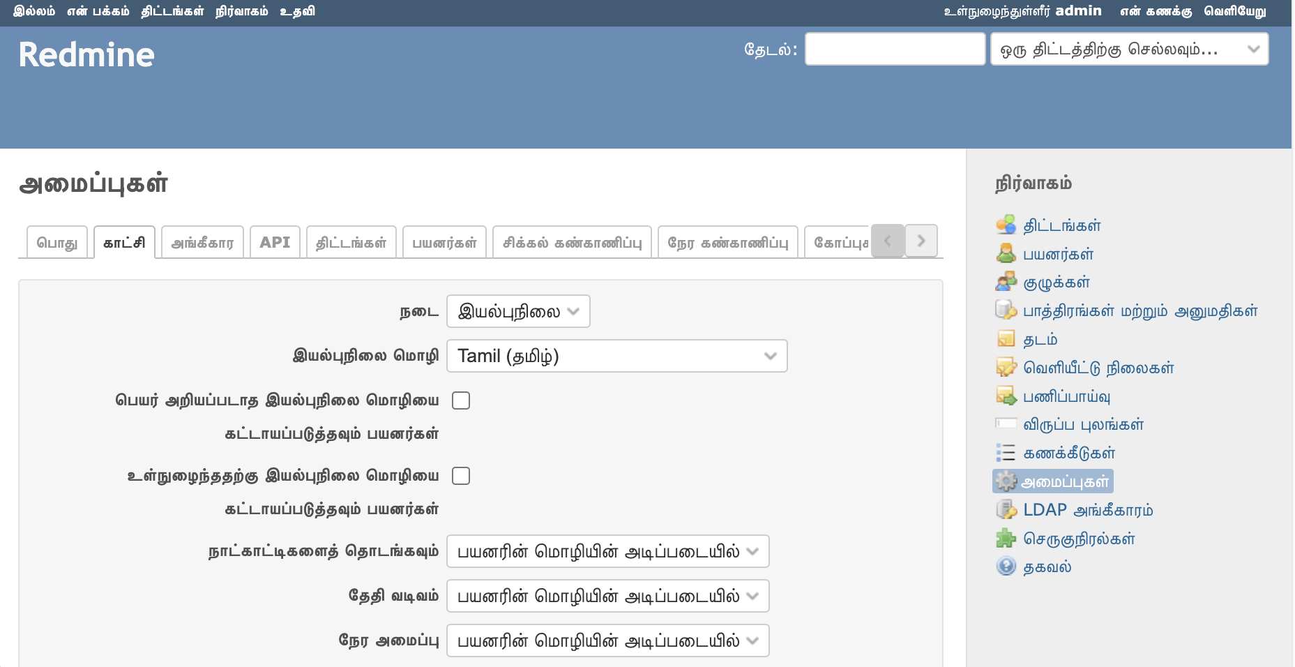Expand the நடை (theme) dropdown
Image resolution: width=1295 pixels, height=667 pixels.
tap(519, 311)
